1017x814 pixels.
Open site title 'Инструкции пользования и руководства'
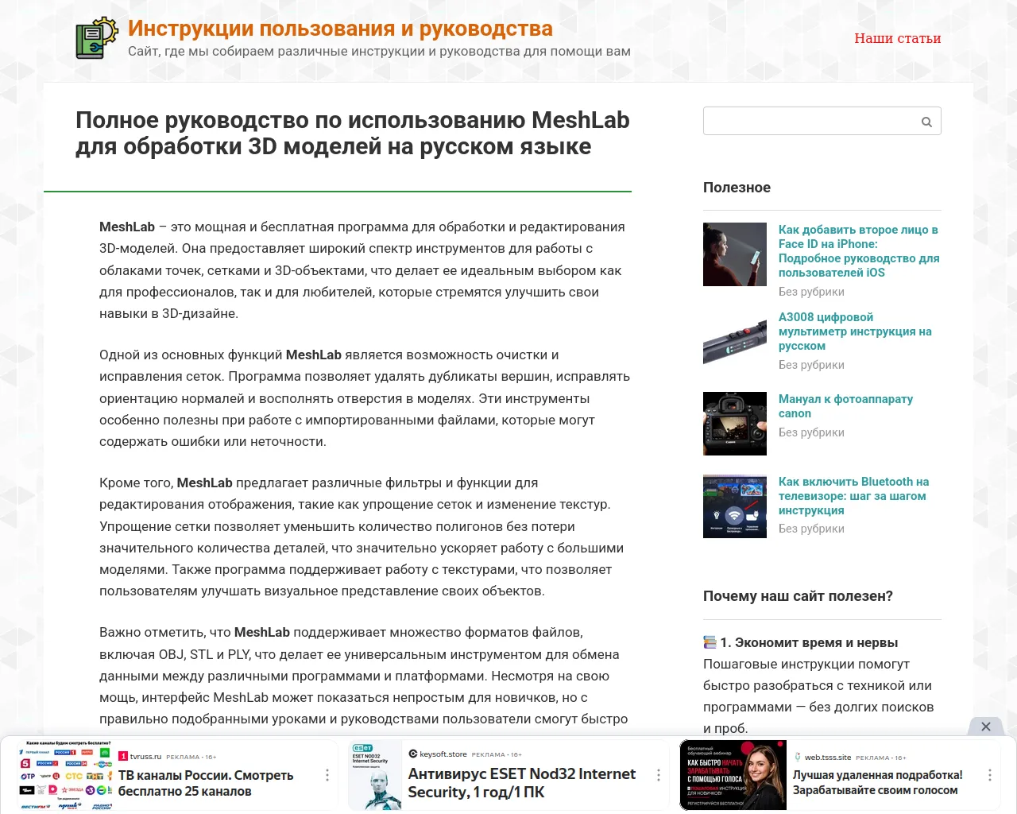pos(340,29)
